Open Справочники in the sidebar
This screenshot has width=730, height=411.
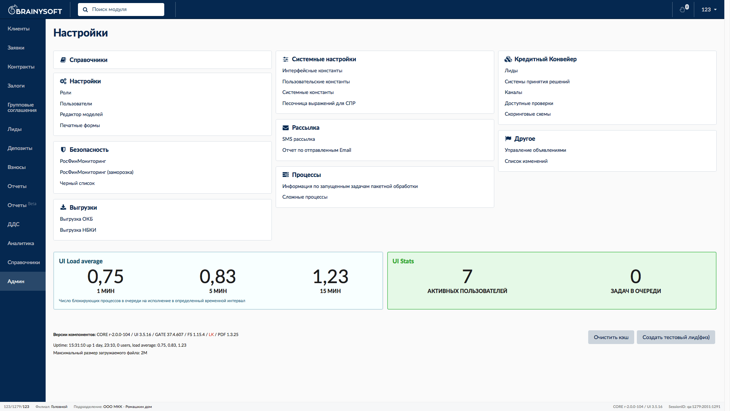[x=23, y=262]
